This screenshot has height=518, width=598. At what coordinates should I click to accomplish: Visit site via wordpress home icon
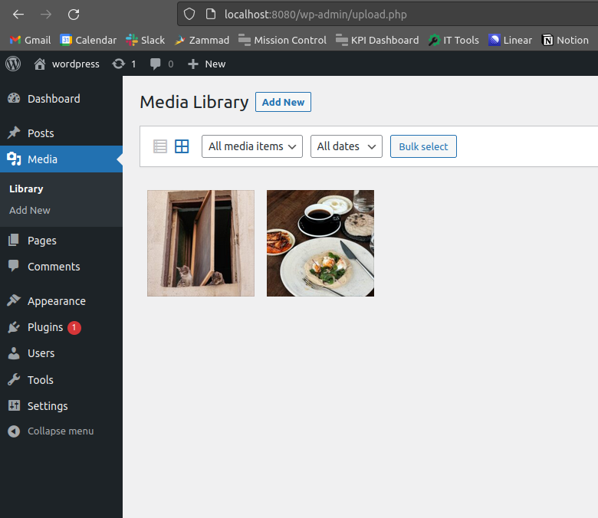[67, 64]
